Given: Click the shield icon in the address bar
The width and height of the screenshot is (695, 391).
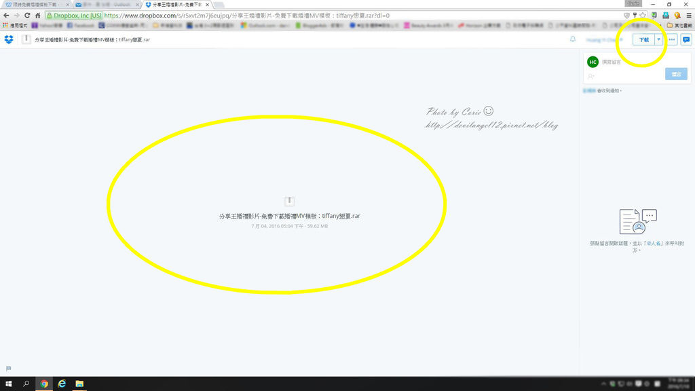Looking at the screenshot, I should tap(626, 16).
